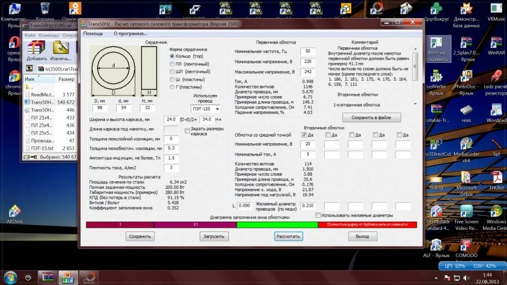The width and height of the screenshot is (507, 285).
Task: Open the VKMusic desktop icon
Action: tap(496, 11)
